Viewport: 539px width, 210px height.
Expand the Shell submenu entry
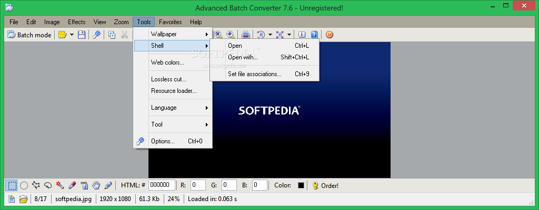[x=173, y=46]
